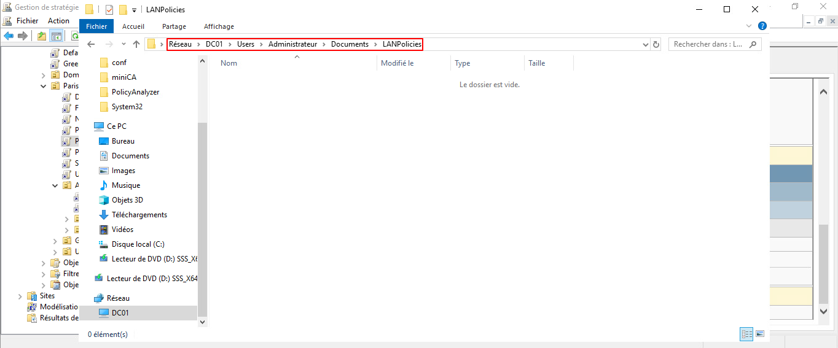Screen dimensions: 838x348
Task: Open Explorer help via blue question mark
Action: click(x=762, y=26)
